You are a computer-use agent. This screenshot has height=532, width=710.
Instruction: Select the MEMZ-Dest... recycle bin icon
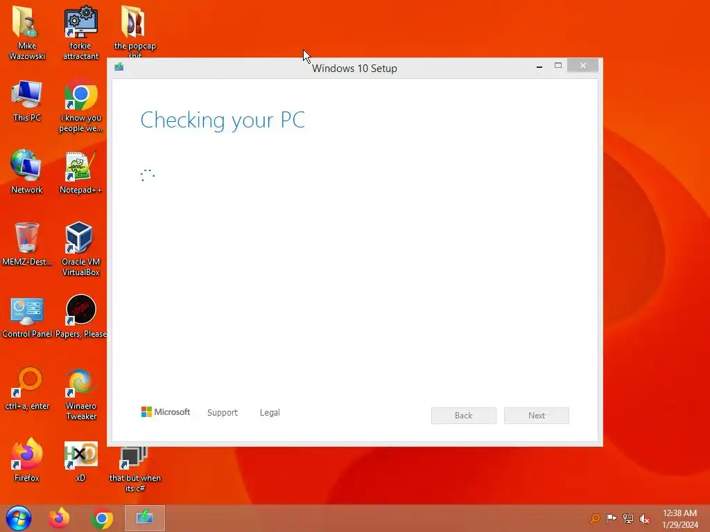[27, 243]
